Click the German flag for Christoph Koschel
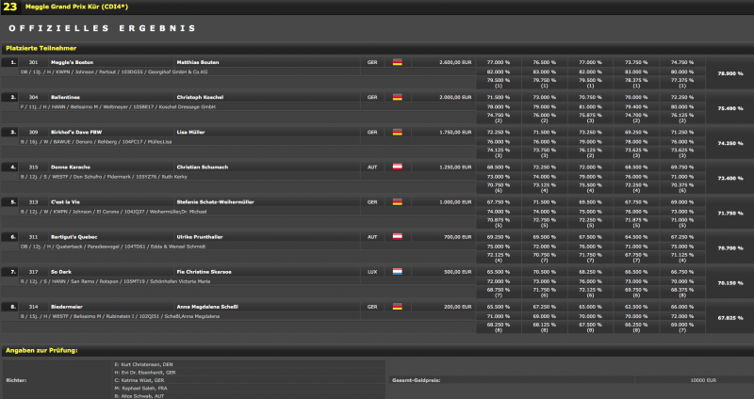This screenshot has width=754, height=399. 397,96
